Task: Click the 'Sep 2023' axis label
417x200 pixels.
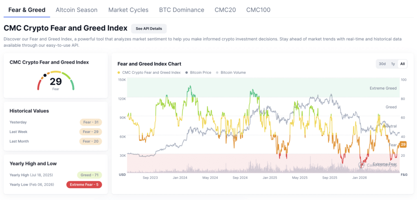Action: 150,178
